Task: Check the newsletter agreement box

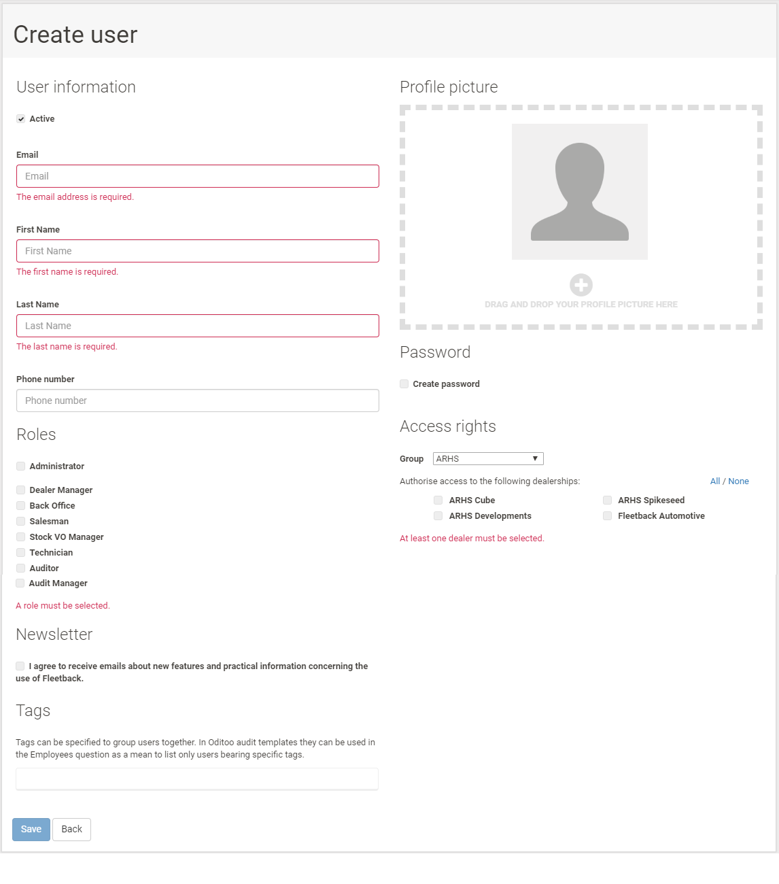Action: (20, 666)
